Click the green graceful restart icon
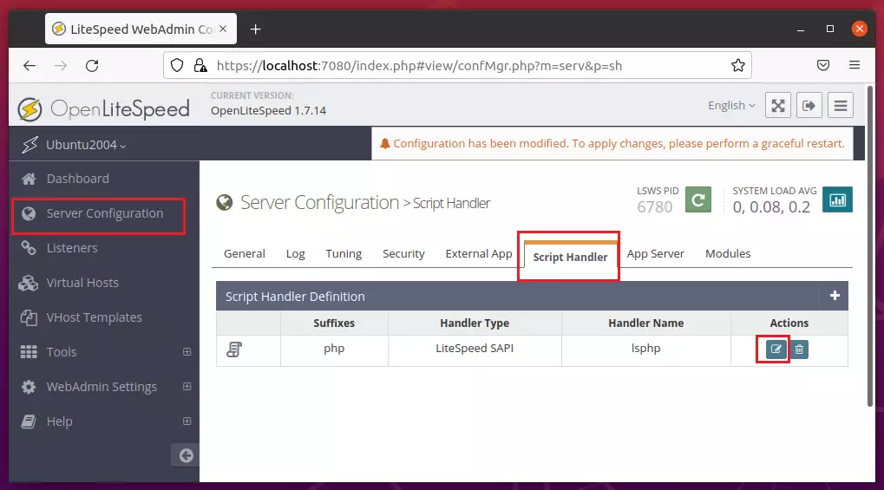 698,199
